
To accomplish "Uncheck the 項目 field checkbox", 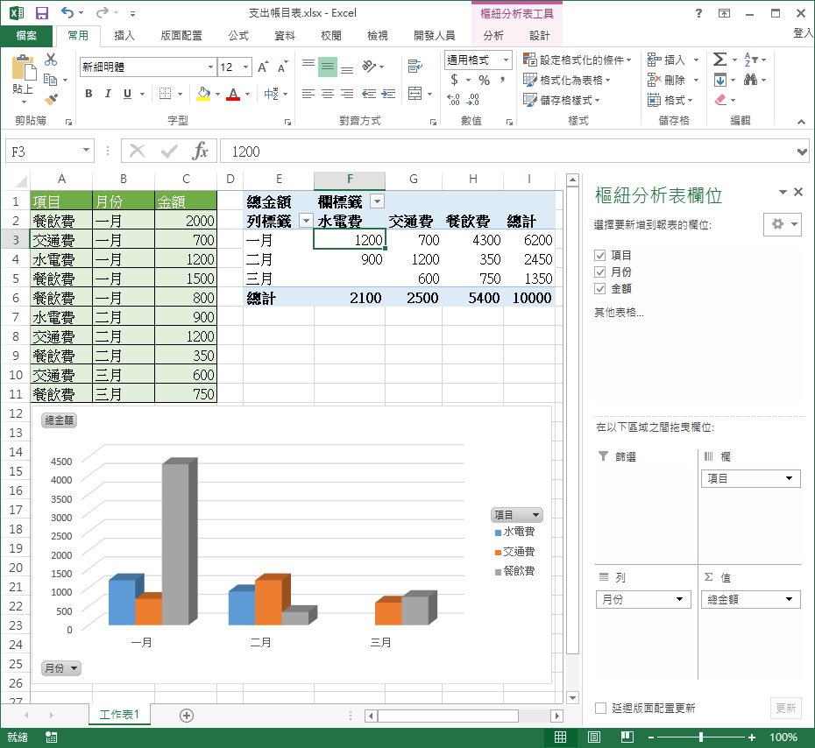I will (x=600, y=255).
